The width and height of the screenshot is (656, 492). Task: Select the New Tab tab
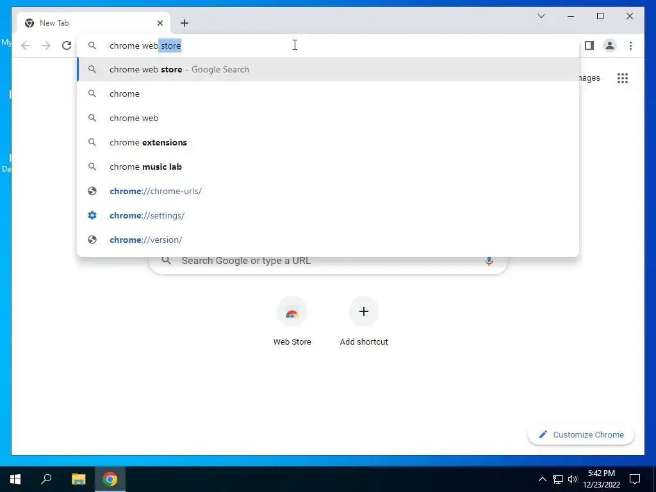(94, 23)
